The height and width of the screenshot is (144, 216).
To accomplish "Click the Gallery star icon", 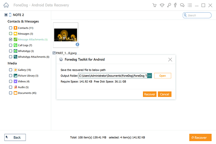I will [x=15, y=70].
